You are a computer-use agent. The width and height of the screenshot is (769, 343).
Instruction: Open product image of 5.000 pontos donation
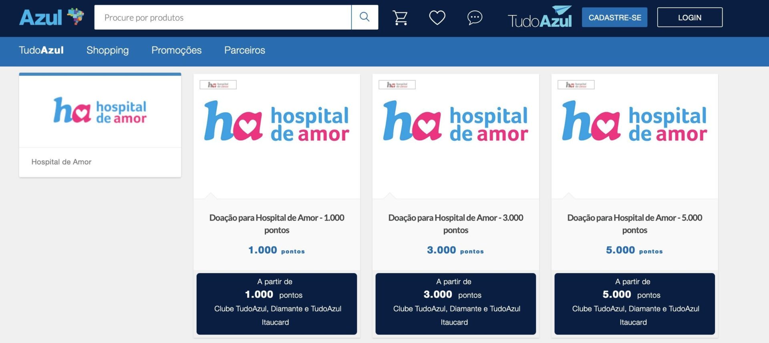635,120
